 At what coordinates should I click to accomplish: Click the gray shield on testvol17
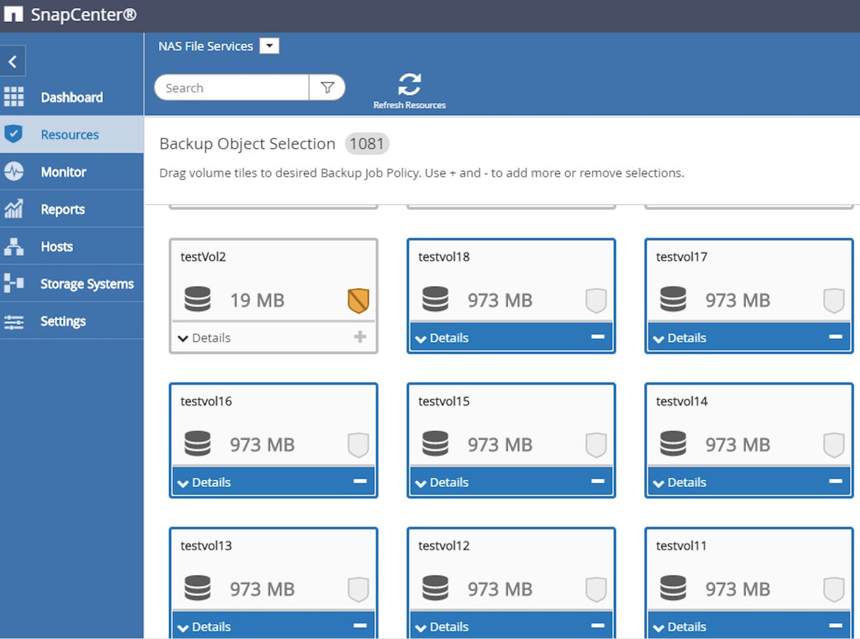click(x=833, y=301)
